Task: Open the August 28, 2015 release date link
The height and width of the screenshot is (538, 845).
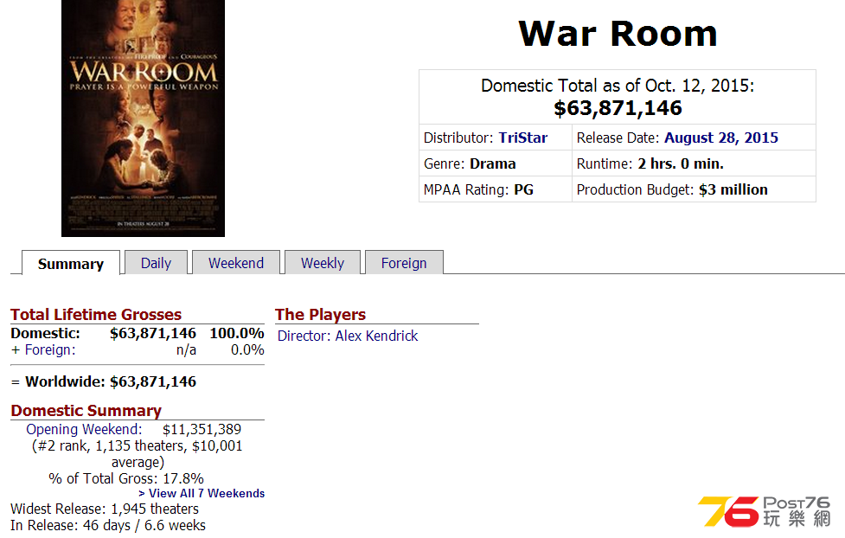Action: pos(721,138)
